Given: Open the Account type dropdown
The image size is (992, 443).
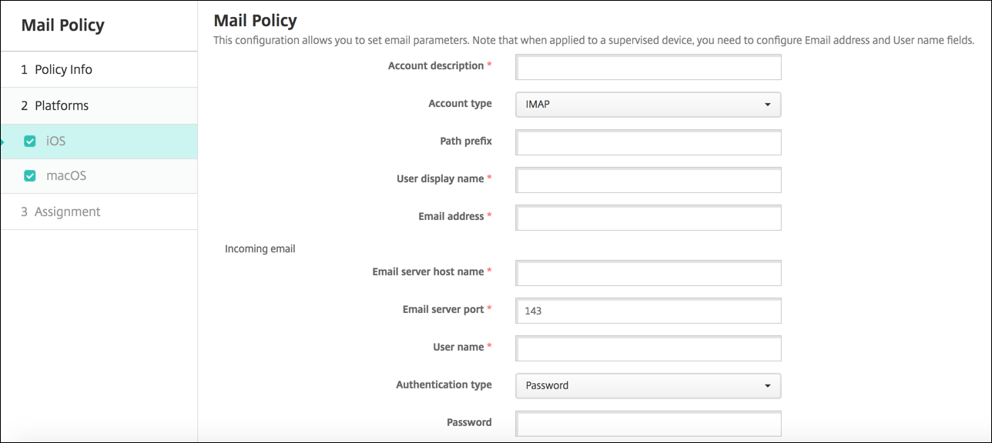Looking at the screenshot, I should [x=648, y=105].
